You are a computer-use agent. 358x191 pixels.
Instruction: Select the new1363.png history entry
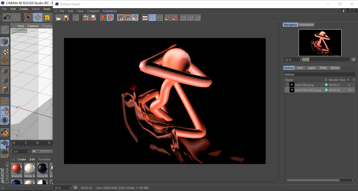click(x=319, y=85)
